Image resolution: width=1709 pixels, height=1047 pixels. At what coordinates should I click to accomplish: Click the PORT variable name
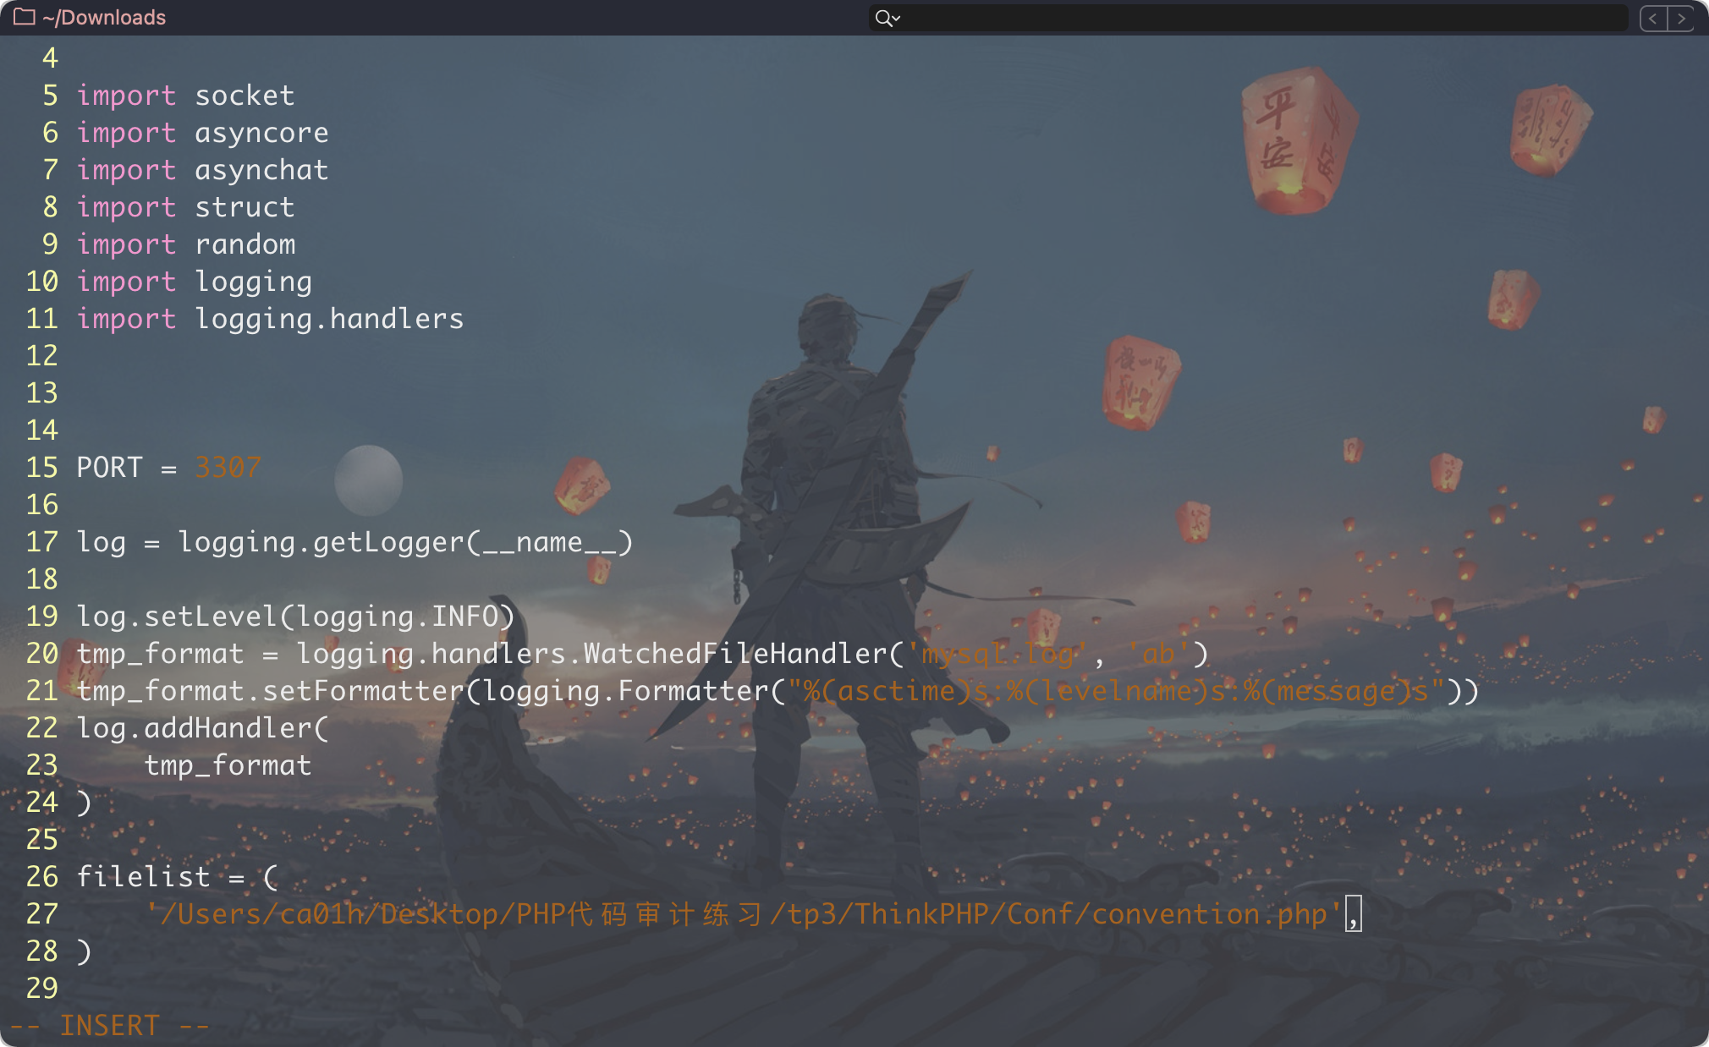tap(109, 468)
